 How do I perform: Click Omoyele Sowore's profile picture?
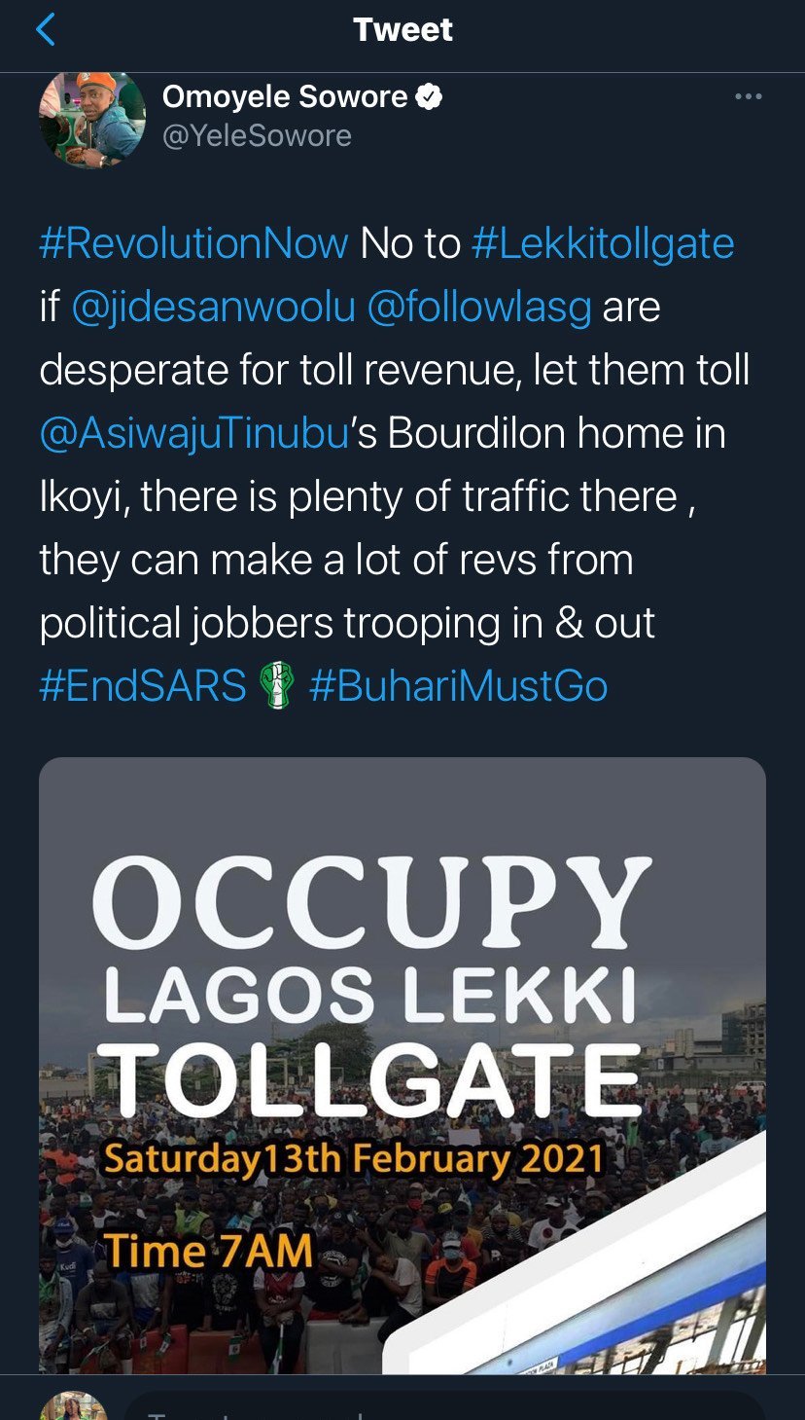[91, 120]
